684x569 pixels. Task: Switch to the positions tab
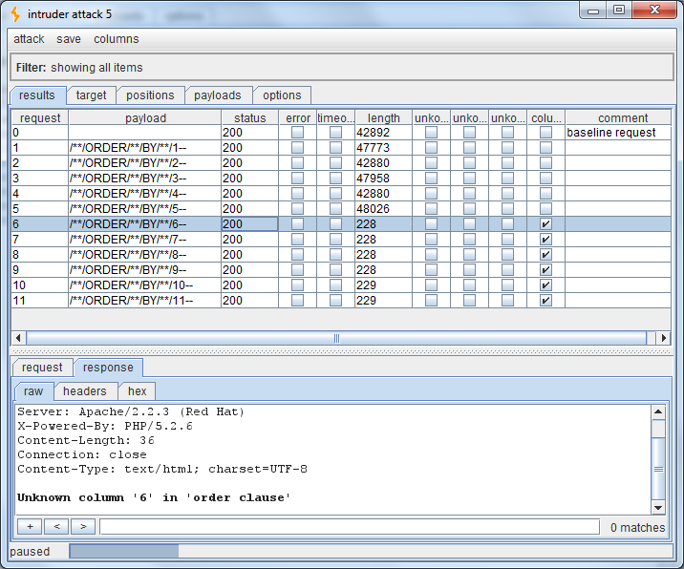click(150, 95)
